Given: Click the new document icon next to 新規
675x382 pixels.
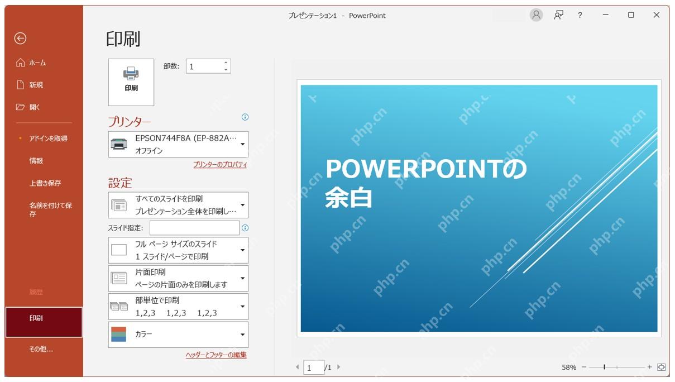Looking at the screenshot, I should (20, 85).
